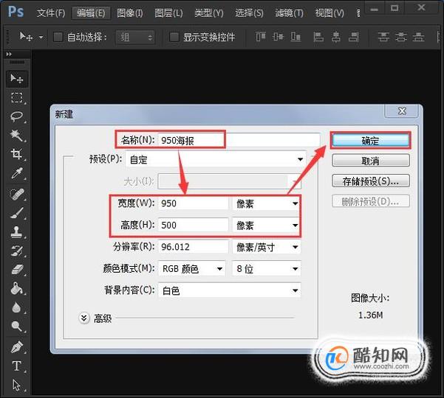The height and width of the screenshot is (398, 444).
Task: Enable the 自动选择 checkbox
Action: click(x=58, y=37)
